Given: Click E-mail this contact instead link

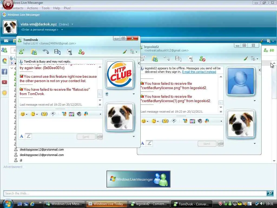Looking at the screenshot, I should [x=199, y=72].
